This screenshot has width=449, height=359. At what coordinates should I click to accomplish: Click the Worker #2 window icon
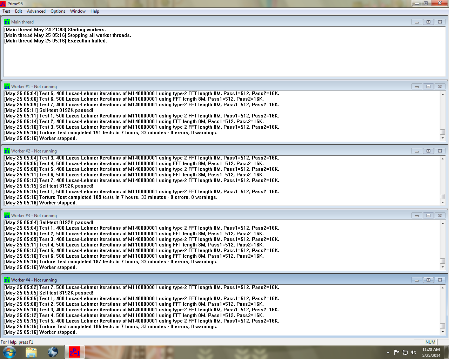(x=7, y=151)
